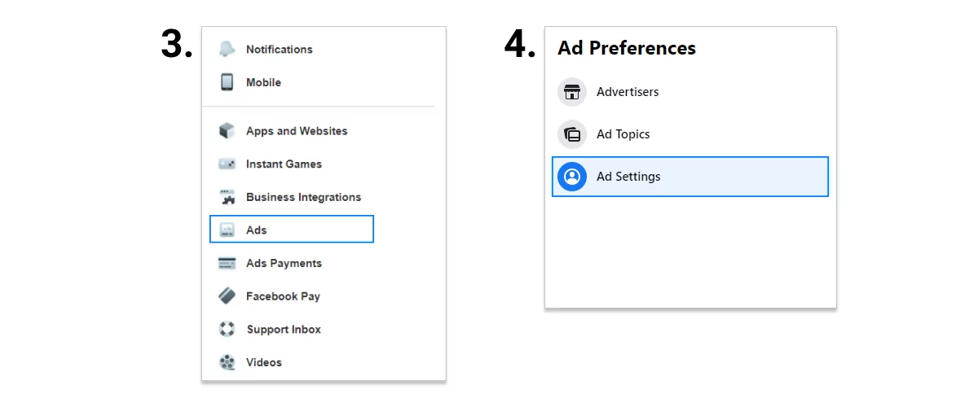The image size is (978, 407).
Task: Click the Support Inbox lifebuoy icon
Action: point(227,330)
